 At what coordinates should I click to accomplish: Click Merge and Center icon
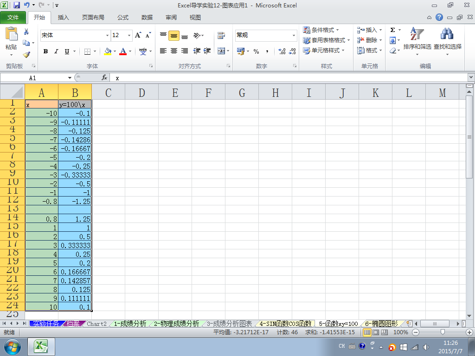(221, 51)
